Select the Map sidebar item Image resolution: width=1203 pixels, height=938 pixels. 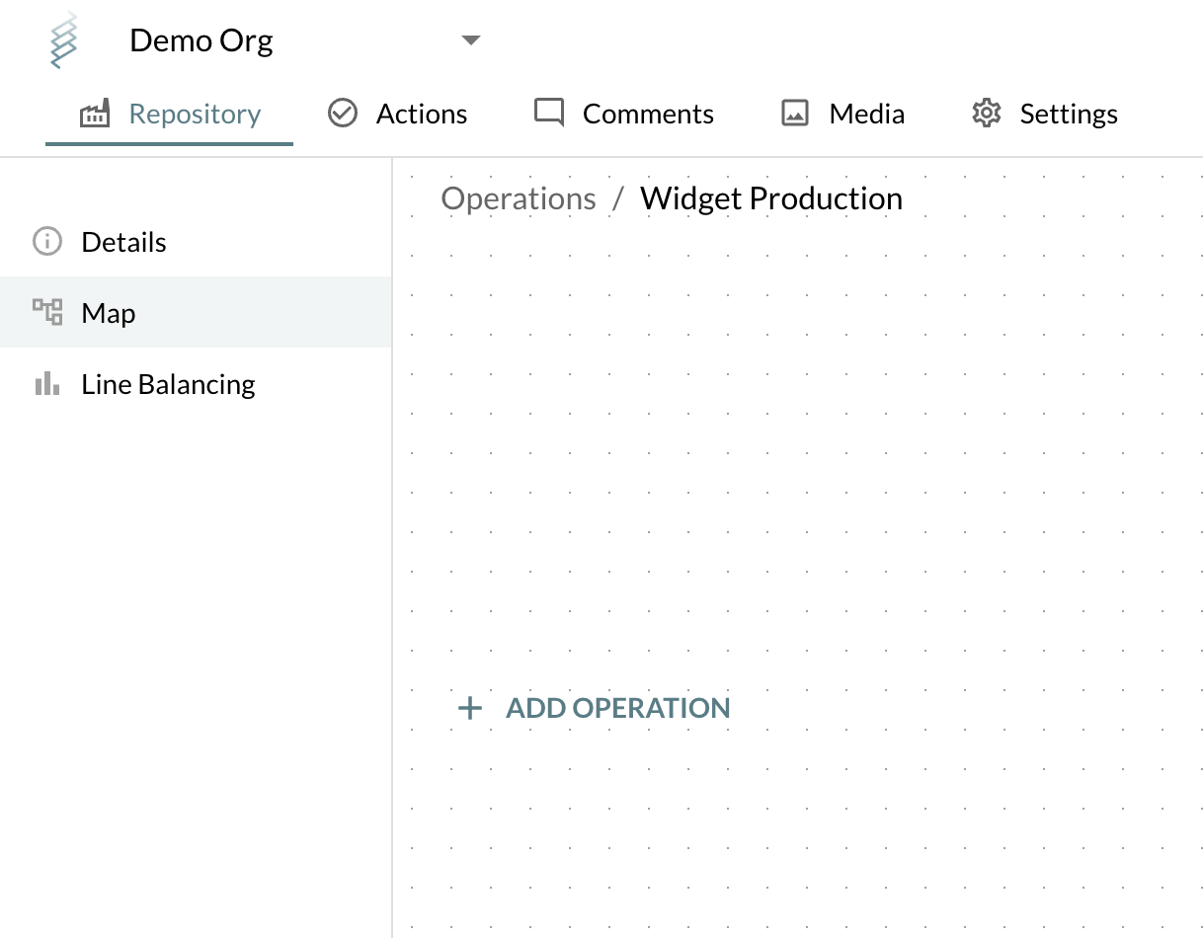(x=109, y=313)
